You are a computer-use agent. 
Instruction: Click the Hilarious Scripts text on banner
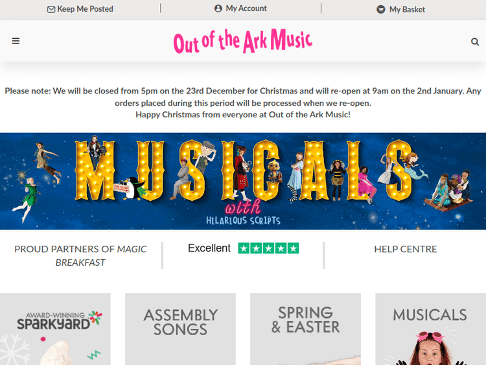pos(243,220)
